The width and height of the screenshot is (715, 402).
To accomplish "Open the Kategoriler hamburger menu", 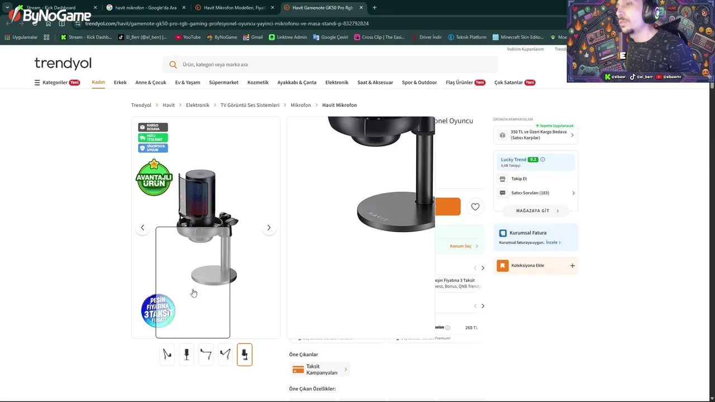I will (x=57, y=83).
